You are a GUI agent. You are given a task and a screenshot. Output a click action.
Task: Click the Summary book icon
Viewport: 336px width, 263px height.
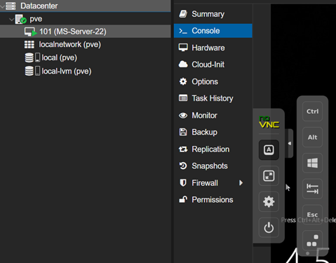point(183,14)
